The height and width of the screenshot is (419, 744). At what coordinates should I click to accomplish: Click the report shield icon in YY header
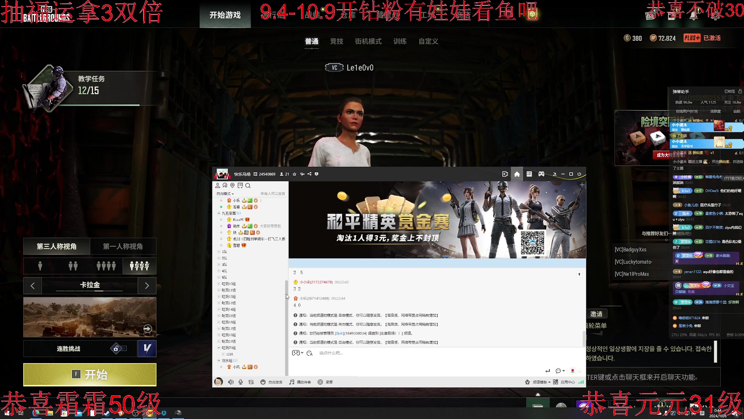point(317,174)
